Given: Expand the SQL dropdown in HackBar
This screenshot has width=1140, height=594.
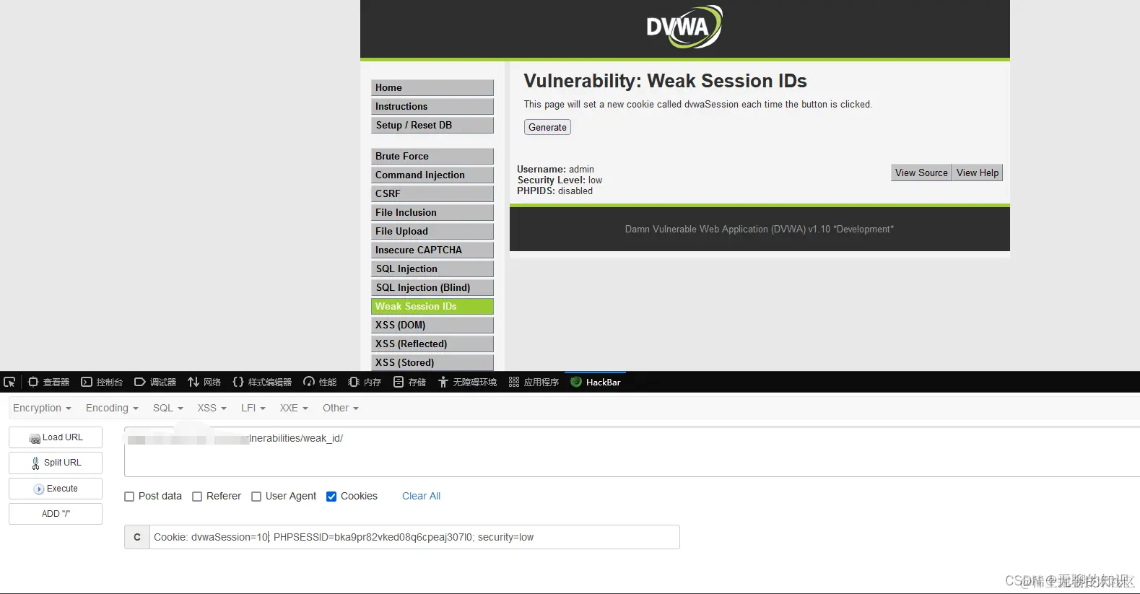Looking at the screenshot, I should point(168,408).
